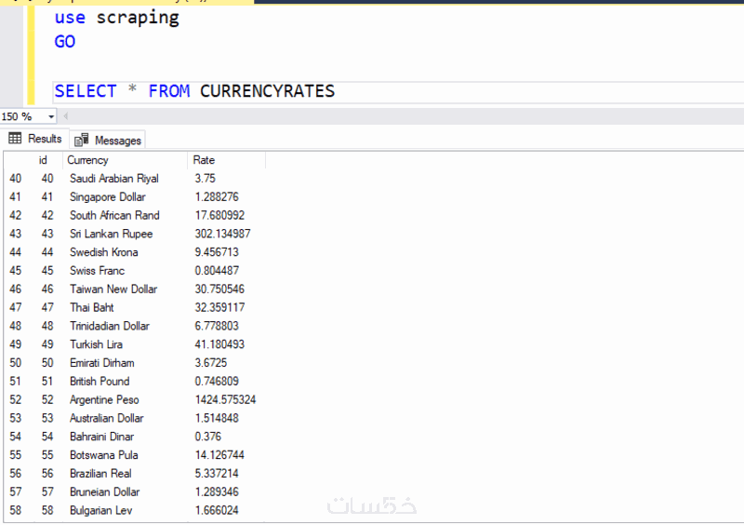
Task: Select the rate value 1.289346
Action: click(x=217, y=492)
